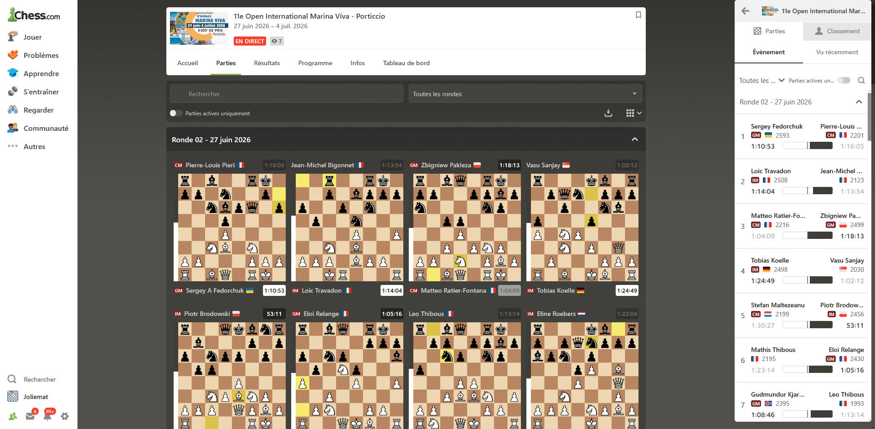Viewport: 875px width, 429px height.
Task: Click the Communauté people icon
Action: (x=13, y=128)
